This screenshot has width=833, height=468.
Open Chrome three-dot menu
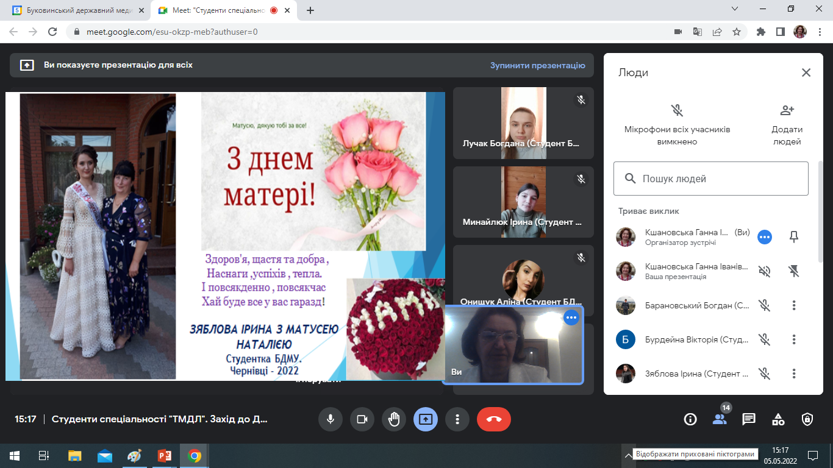(820, 32)
